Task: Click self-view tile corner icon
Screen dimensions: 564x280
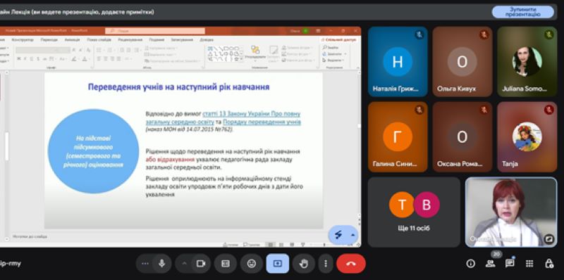Action: point(549,238)
